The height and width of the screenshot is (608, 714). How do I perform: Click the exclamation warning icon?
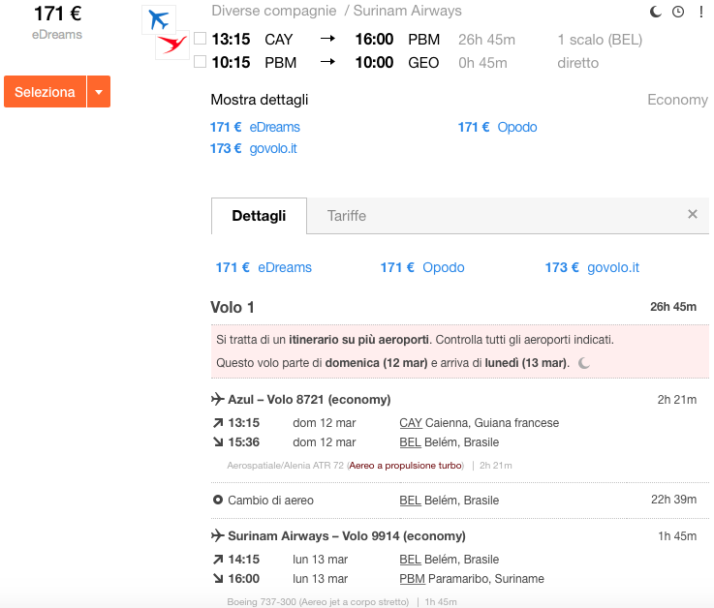pyautogui.click(x=700, y=12)
